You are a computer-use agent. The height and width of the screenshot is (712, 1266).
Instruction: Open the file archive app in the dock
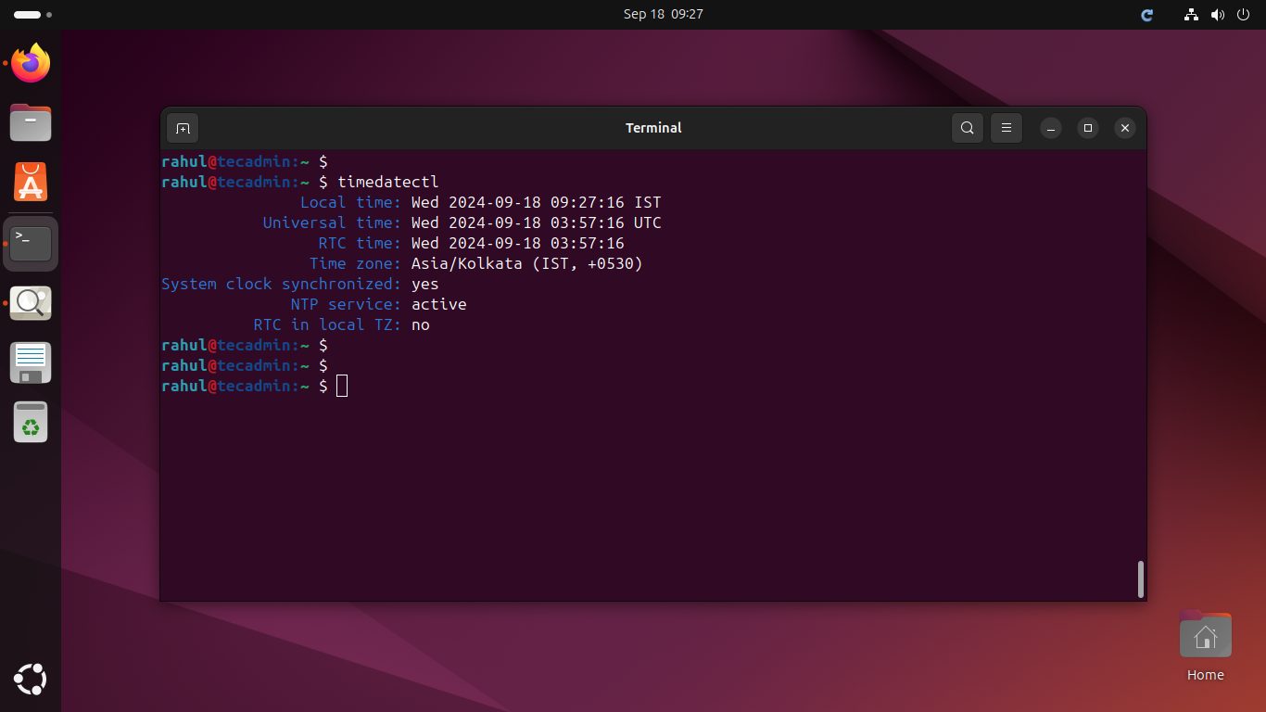pyautogui.click(x=30, y=122)
